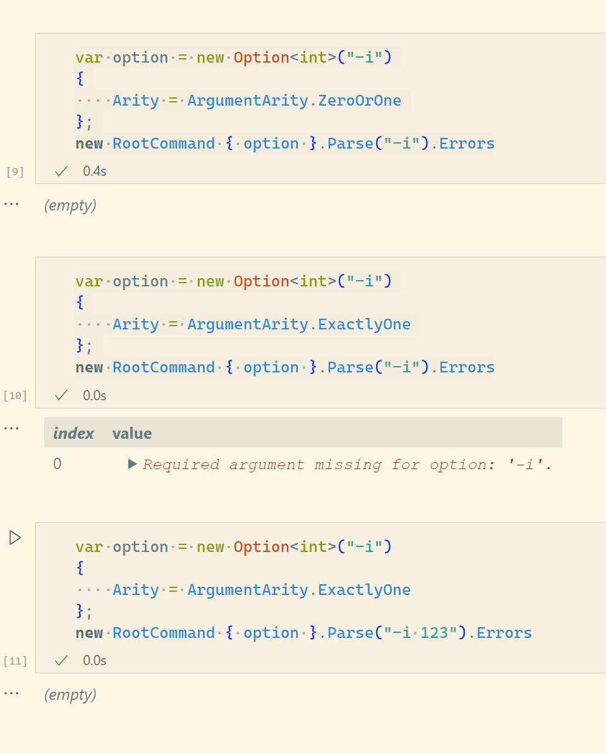Click the execution label [10]
Screen dimensions: 606x753
pyautogui.click(x=15, y=395)
